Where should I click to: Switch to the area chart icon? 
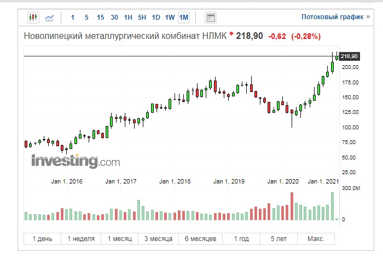click(x=49, y=18)
